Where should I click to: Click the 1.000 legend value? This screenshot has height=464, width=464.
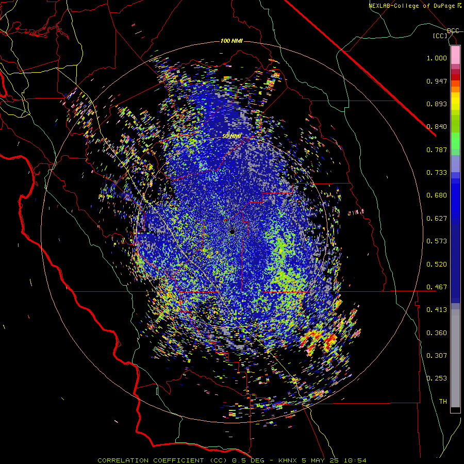pyautogui.click(x=437, y=58)
